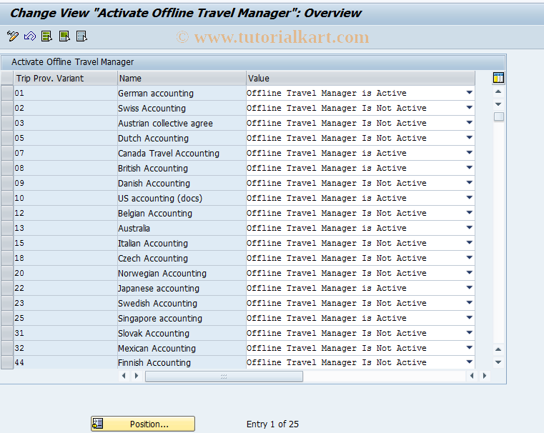
Task: Click the Undo Change toolbar icon
Action: pyautogui.click(x=30, y=36)
